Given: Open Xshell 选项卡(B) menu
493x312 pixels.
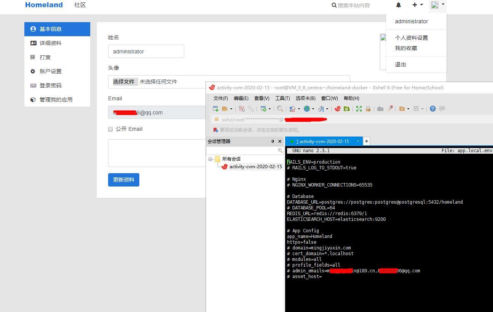Looking at the screenshot, I should [305, 98].
